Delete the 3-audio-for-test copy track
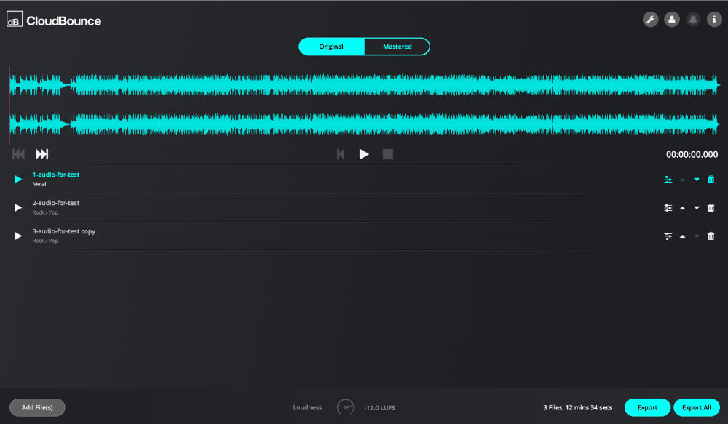Viewport: 728px width, 424px height. 711,236
